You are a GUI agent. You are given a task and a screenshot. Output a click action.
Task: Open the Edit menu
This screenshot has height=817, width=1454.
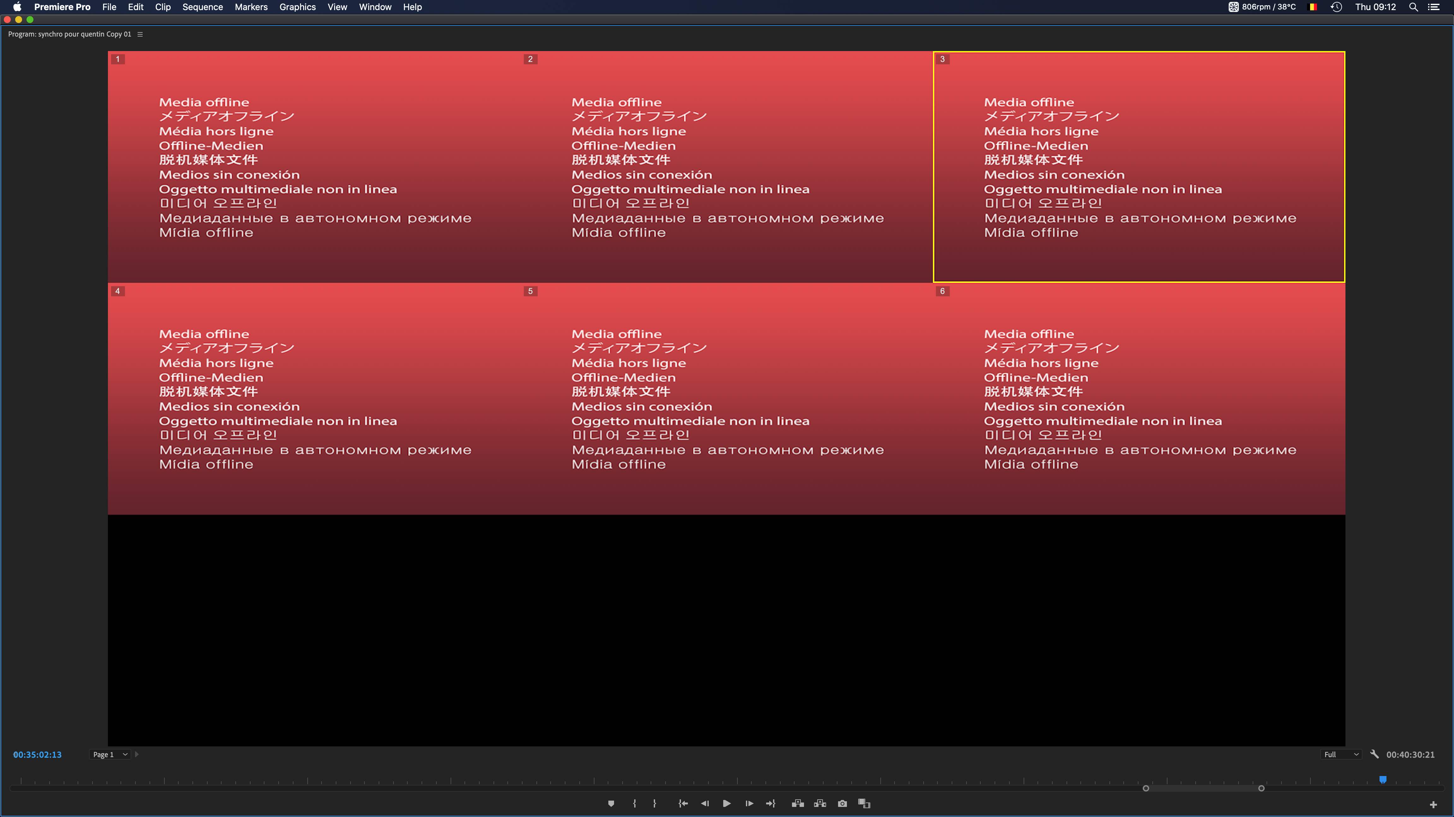135,7
